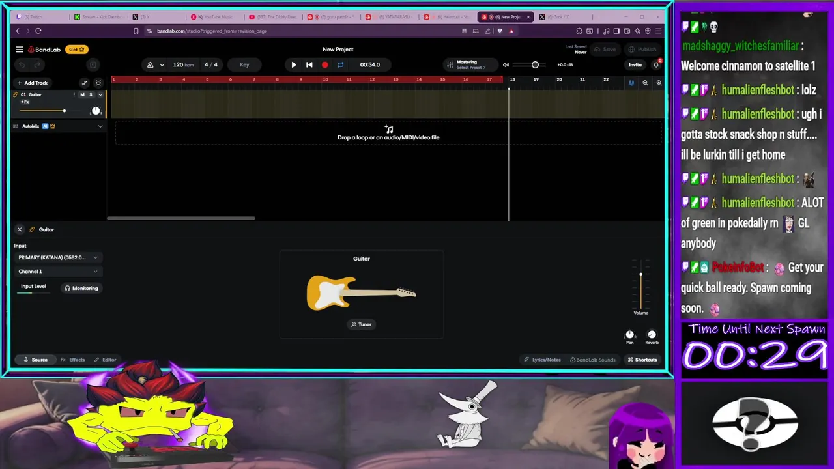Open BandLab Sounds
Image resolution: width=834 pixels, height=469 pixels.
[592, 360]
